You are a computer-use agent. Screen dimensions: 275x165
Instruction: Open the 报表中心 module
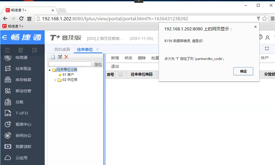[23, 124]
